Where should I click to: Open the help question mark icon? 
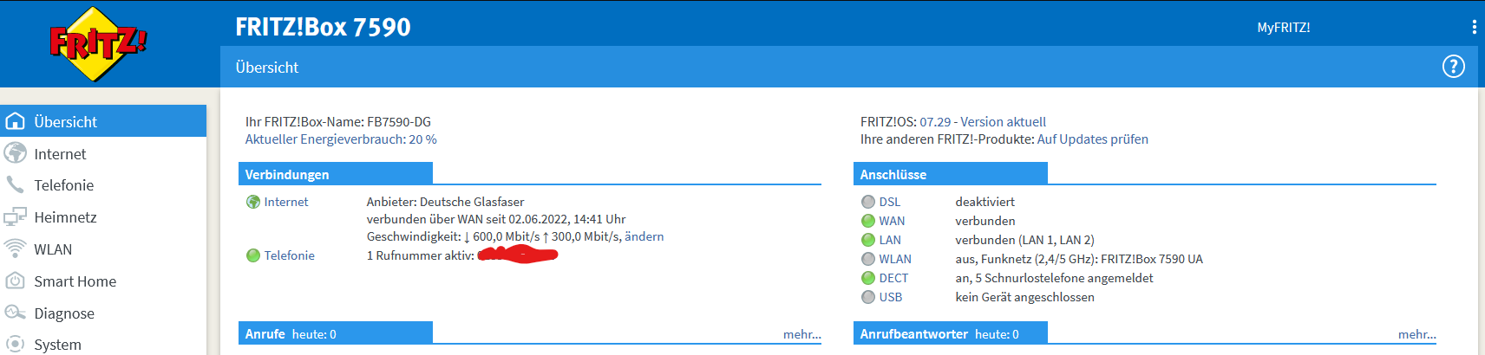click(1453, 67)
